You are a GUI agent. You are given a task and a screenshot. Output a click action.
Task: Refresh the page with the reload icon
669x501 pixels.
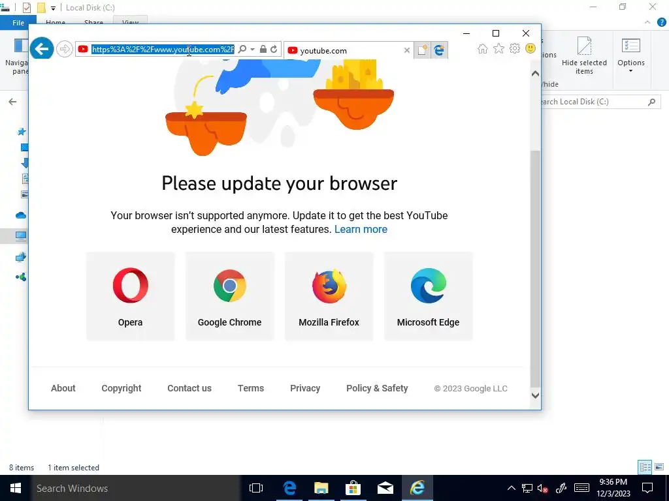point(274,50)
